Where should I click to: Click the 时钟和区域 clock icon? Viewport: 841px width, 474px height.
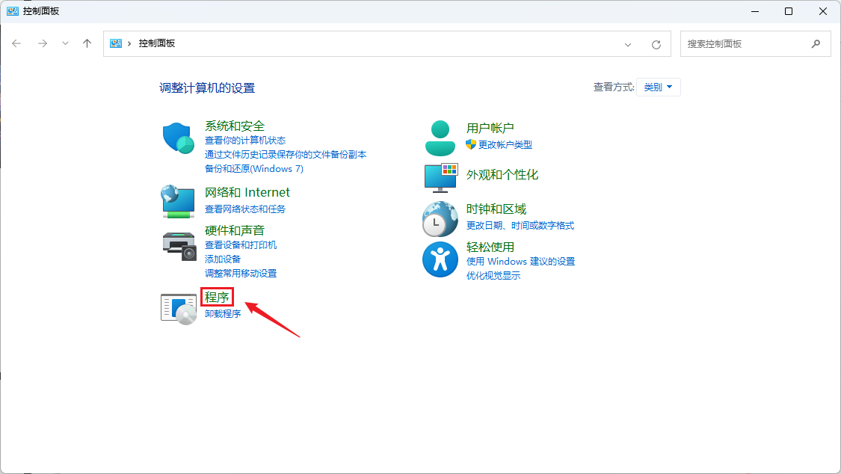(x=440, y=219)
